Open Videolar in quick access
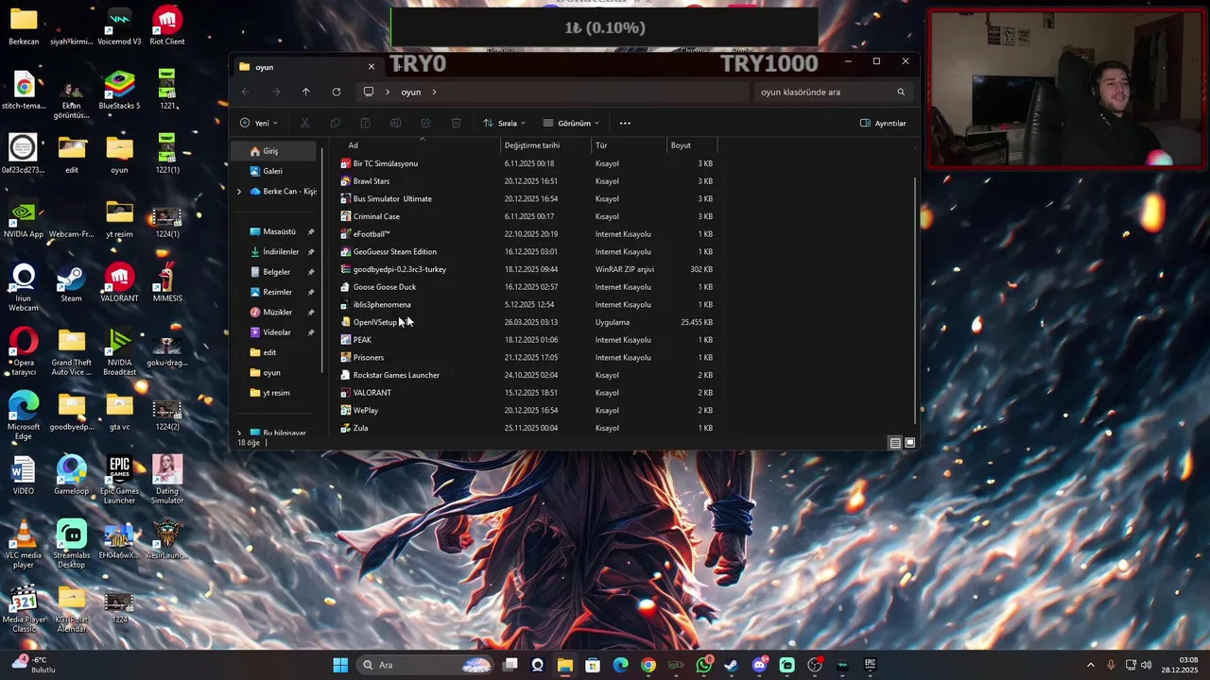 coord(275,332)
